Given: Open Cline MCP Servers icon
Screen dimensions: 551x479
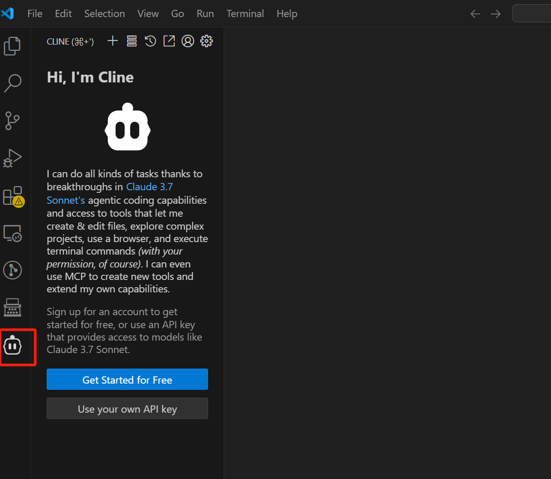Looking at the screenshot, I should [132, 41].
